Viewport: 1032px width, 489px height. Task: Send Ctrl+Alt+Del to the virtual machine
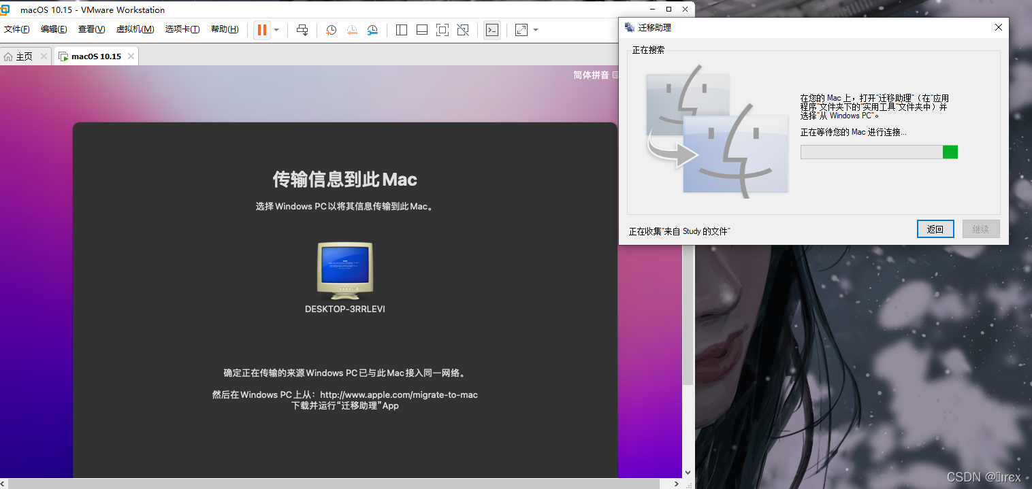coord(302,30)
